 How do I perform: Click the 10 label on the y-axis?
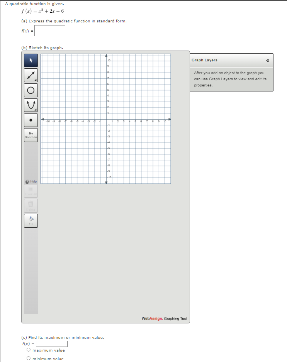(109, 61)
